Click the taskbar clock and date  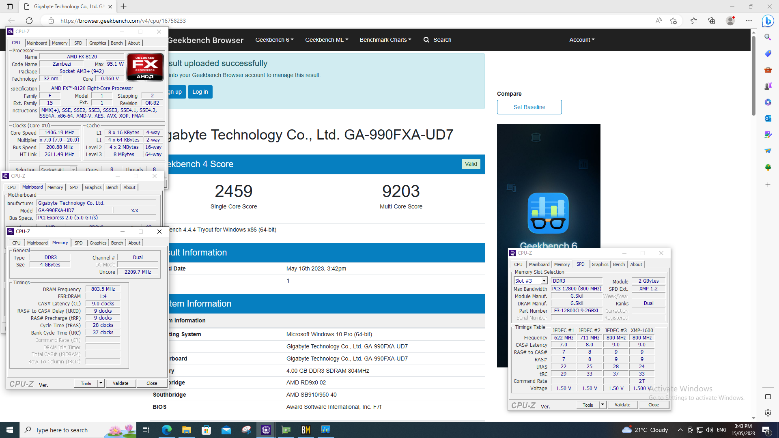[x=743, y=430]
